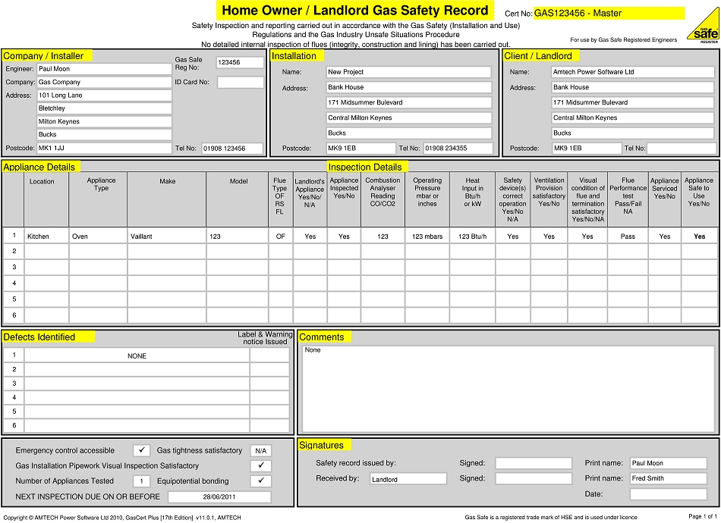Click Signed box on Received by row
This screenshot has height=523, width=721.
[534, 478]
